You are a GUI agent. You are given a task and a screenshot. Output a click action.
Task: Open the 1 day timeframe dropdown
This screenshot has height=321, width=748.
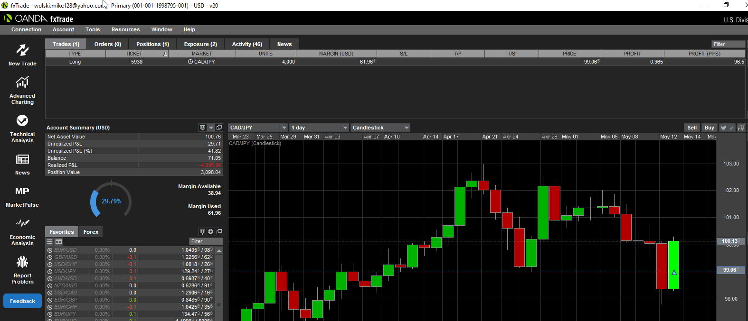(x=319, y=128)
